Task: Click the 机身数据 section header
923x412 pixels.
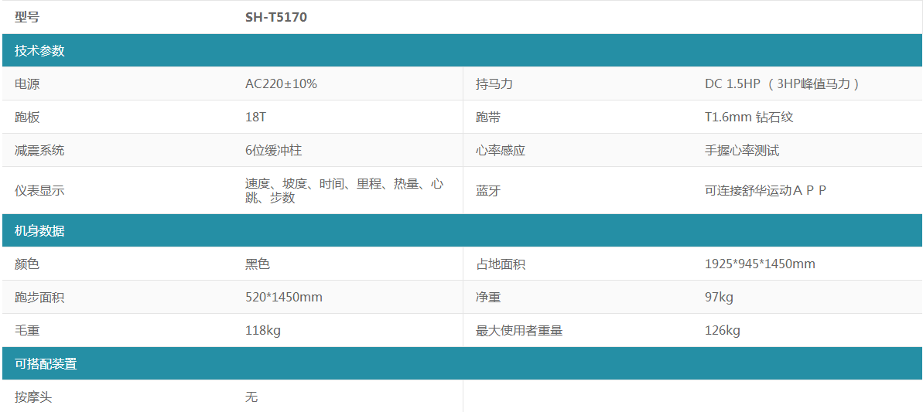Action: coord(39,231)
